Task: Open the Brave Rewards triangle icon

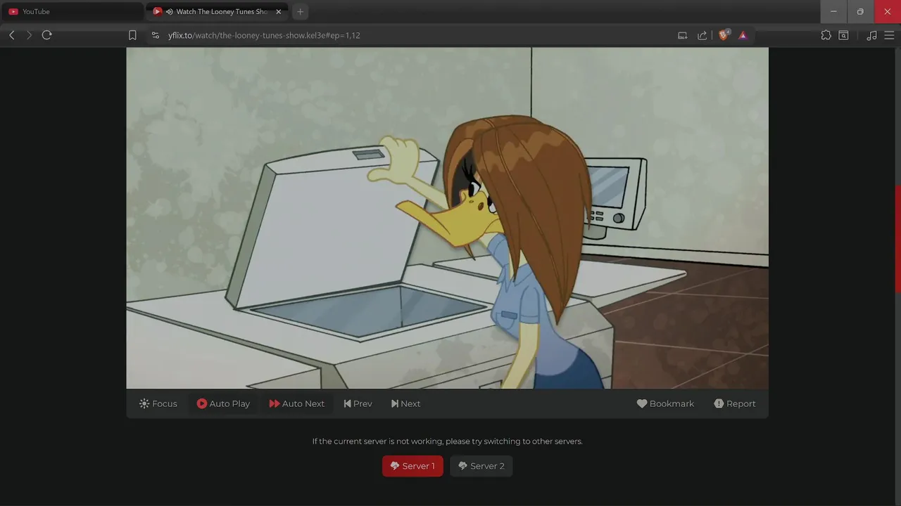Action: 743,35
